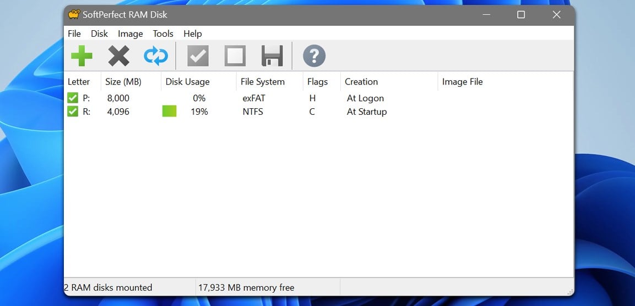This screenshot has width=635, height=306.
Task: Click the blue re-mount arrows icon
Action: click(155, 56)
